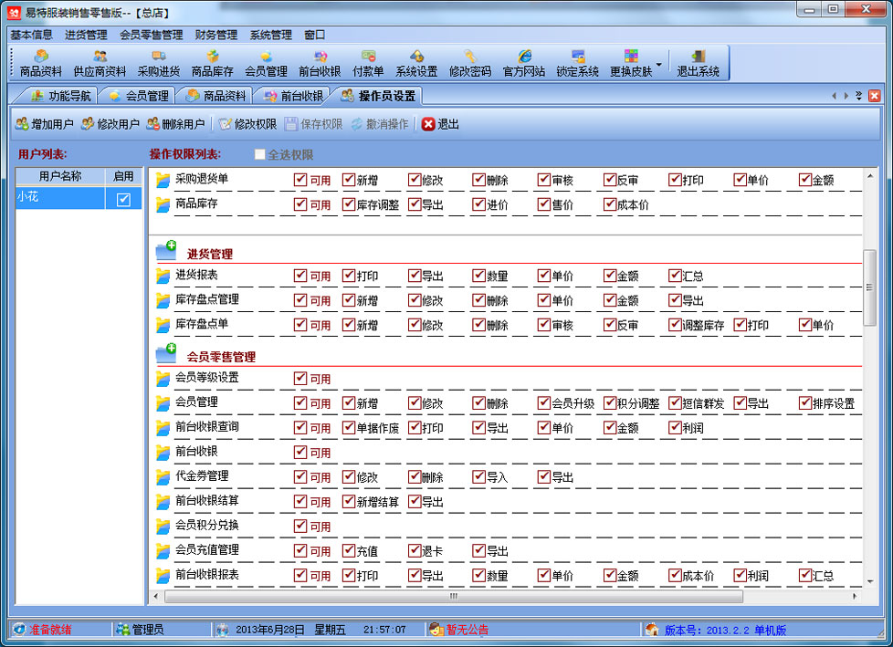This screenshot has width=893, height=647.
Task: Open 商品资料 from the main toolbar
Action: coord(41,63)
